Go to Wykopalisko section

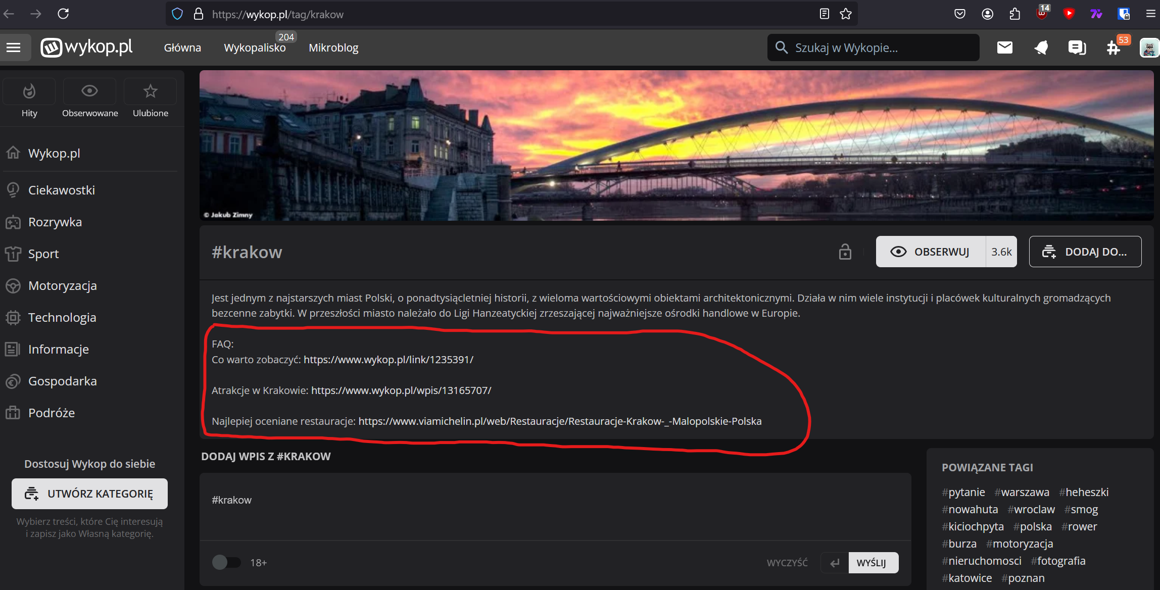pyautogui.click(x=255, y=48)
